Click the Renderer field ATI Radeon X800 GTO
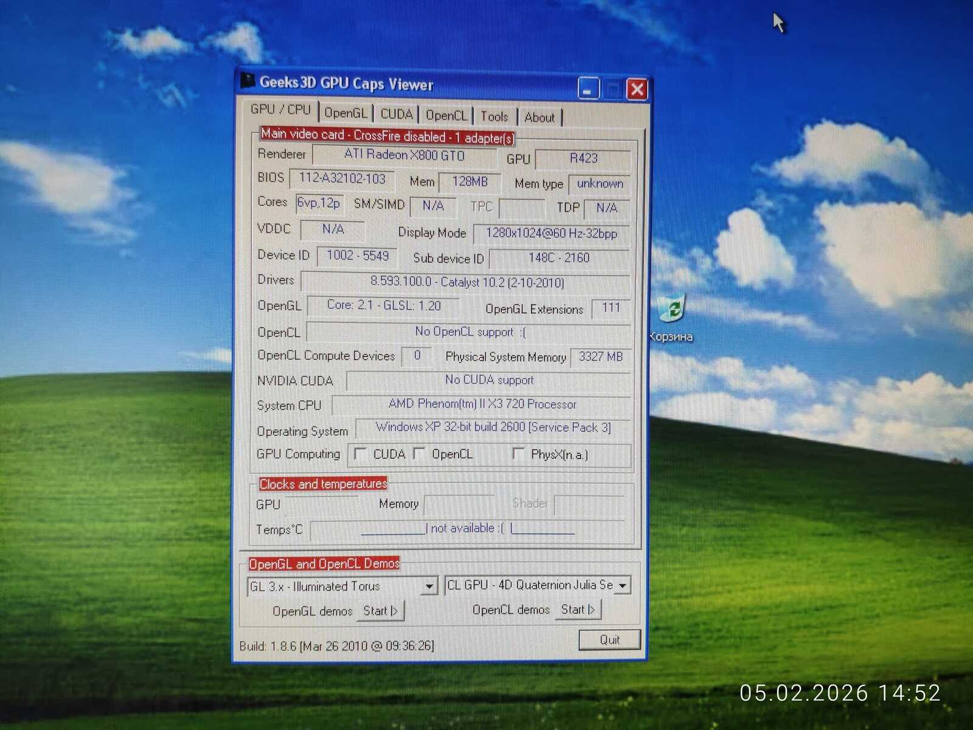This screenshot has width=973, height=730. (404, 155)
